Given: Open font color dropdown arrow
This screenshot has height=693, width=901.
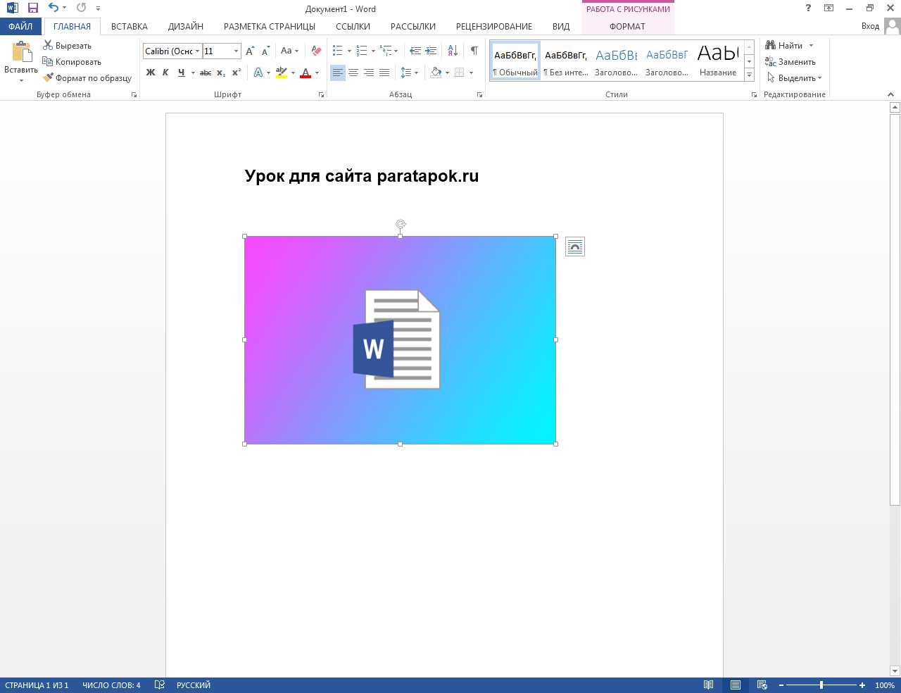Looking at the screenshot, I should 317,73.
